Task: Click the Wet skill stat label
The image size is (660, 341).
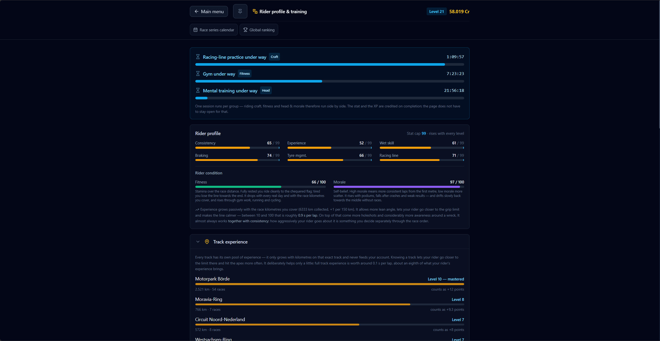Action: point(387,143)
